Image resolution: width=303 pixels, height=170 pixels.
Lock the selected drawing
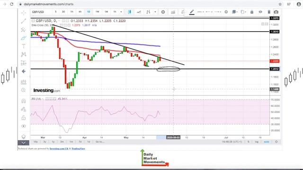pos(252,12)
